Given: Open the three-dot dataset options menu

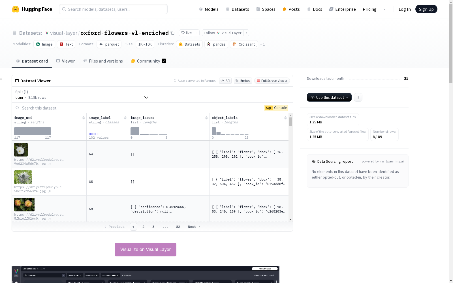Looking at the screenshot, I should [x=358, y=97].
